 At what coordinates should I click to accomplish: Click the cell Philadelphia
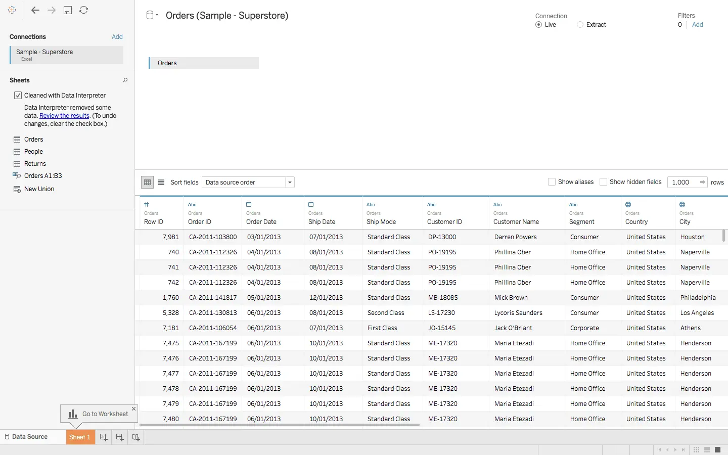698,297
